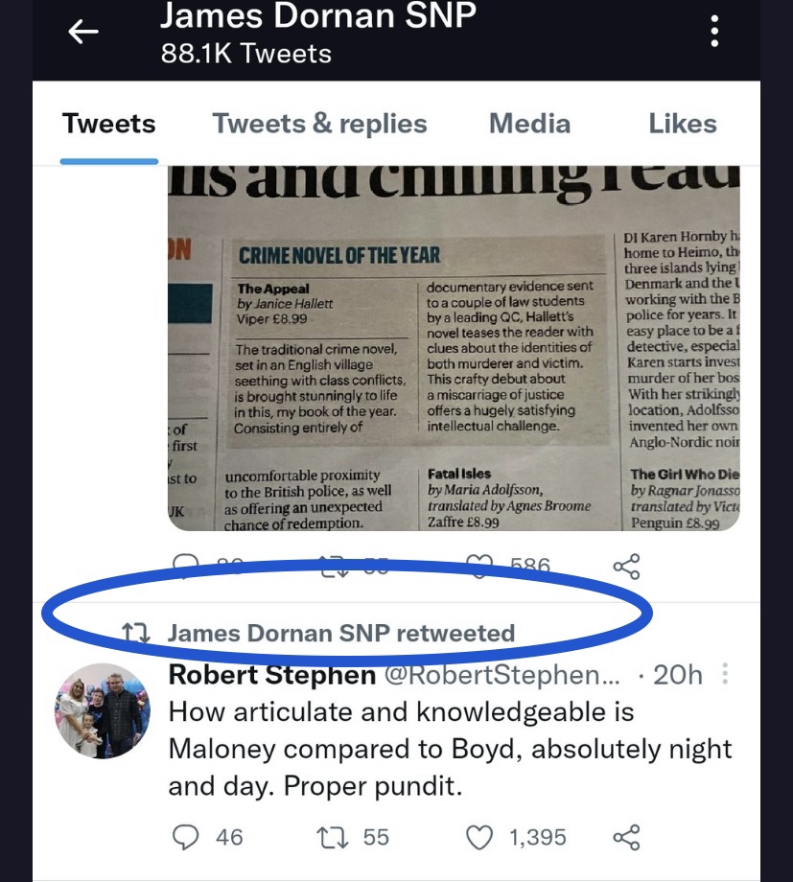Retweet Robert Stephen's tweet with 55 retweets
This screenshot has height=882, width=793.
[x=330, y=837]
